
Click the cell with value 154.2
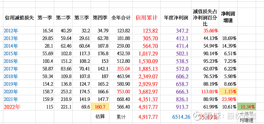[x=45, y=84]
